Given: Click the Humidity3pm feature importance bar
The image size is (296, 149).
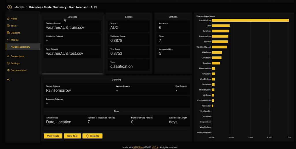Looking at the screenshot, I should pos(250,20).
